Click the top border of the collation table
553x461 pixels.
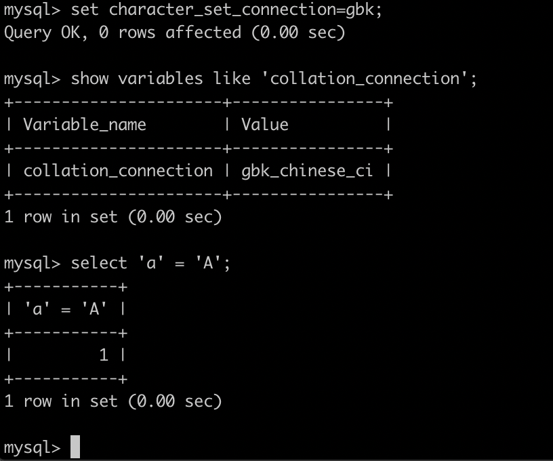coord(199,102)
